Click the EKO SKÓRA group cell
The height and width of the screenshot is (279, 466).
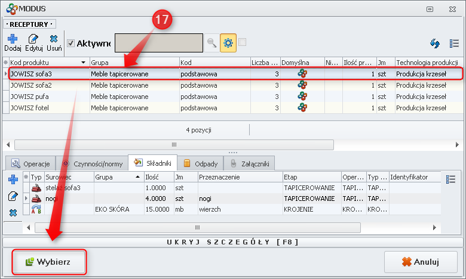[x=119, y=209]
